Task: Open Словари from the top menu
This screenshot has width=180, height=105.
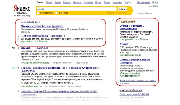Action: tap(88, 2)
